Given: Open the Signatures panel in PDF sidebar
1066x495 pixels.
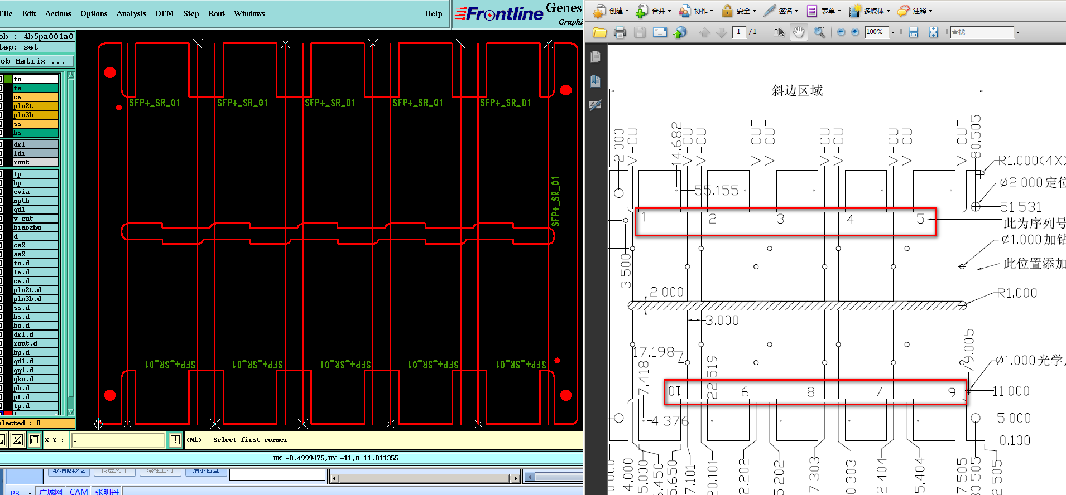Looking at the screenshot, I should coord(596,105).
